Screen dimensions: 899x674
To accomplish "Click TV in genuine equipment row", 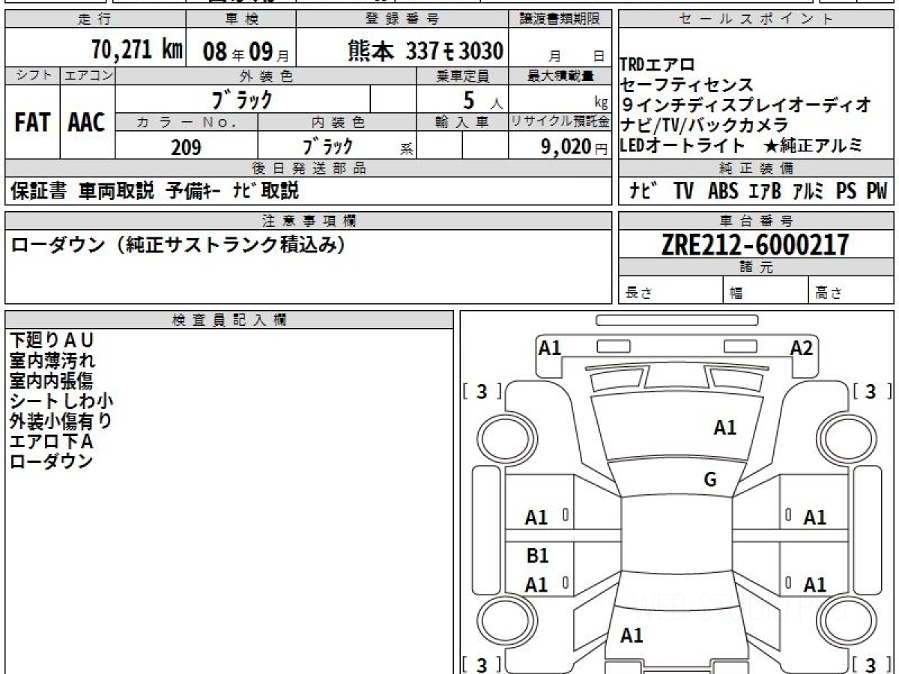I will (683, 191).
